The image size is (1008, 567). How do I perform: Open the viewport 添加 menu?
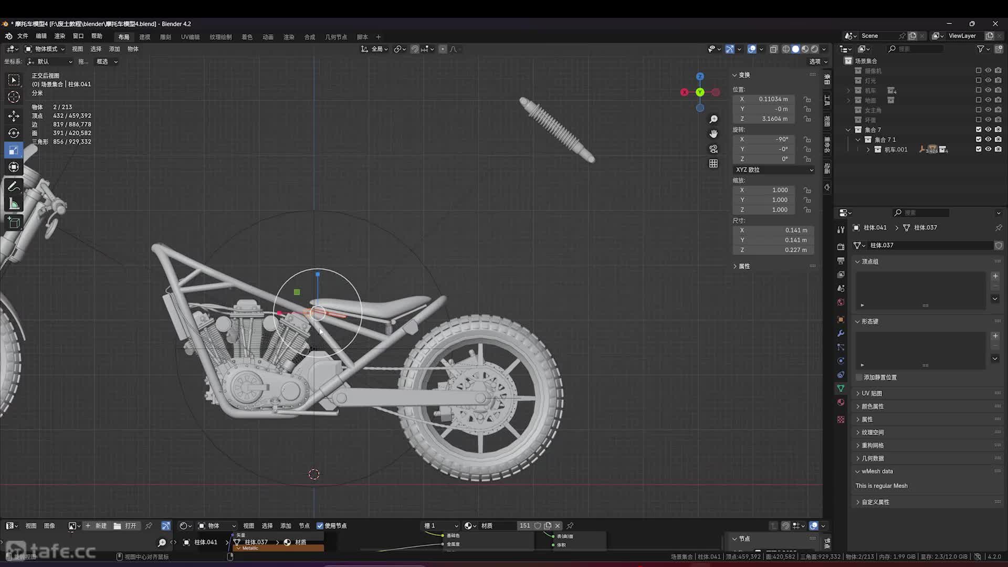(114, 49)
